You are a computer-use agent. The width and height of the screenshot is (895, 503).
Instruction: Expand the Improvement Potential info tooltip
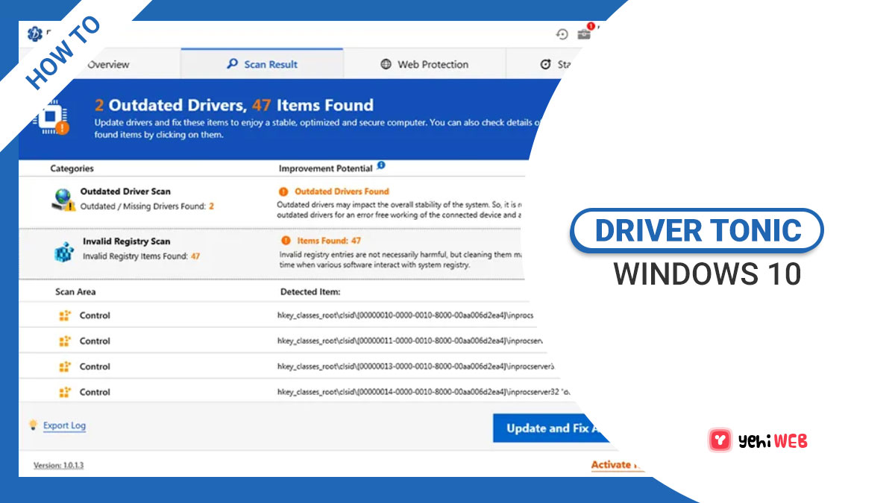(381, 167)
